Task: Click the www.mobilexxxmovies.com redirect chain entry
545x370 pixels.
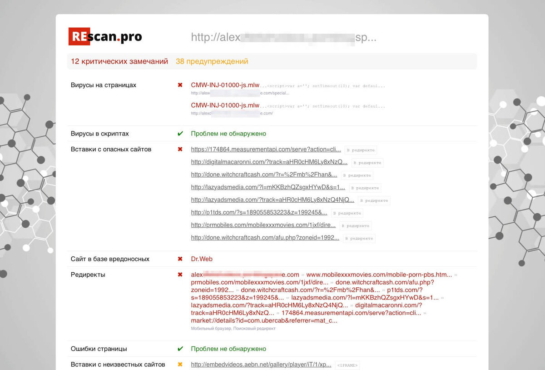Action: click(x=379, y=275)
